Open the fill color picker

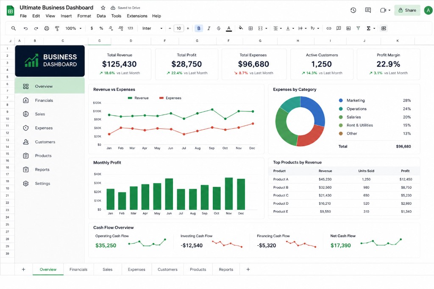click(241, 28)
